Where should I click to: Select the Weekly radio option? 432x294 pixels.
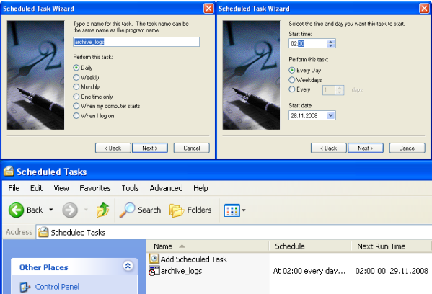click(76, 77)
